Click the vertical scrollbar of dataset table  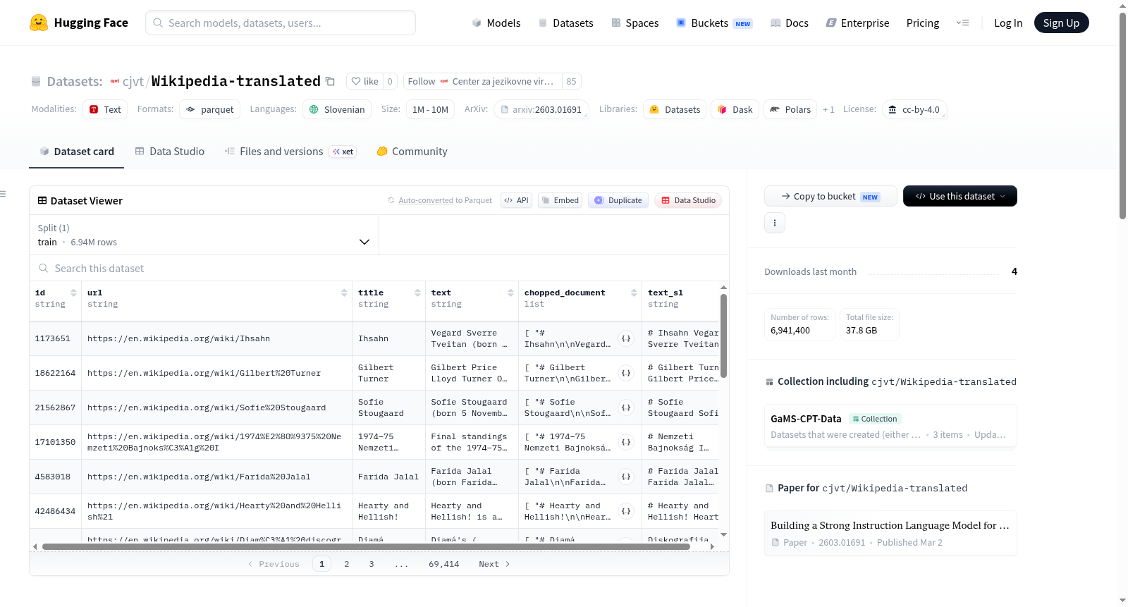[723, 336]
